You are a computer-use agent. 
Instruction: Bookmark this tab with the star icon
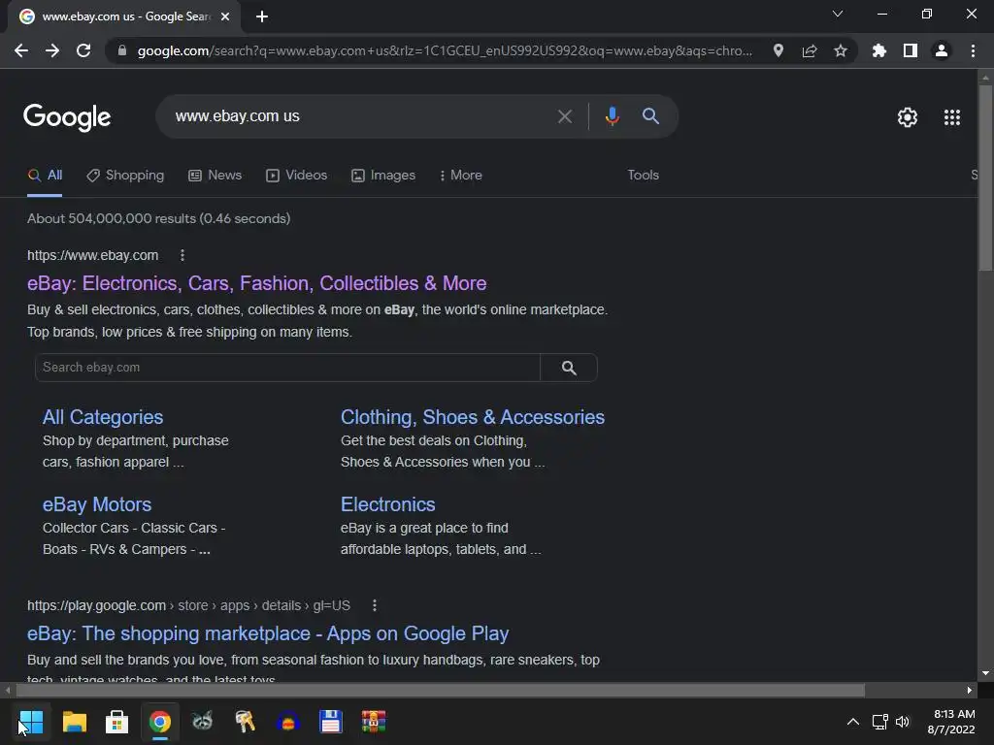(841, 50)
